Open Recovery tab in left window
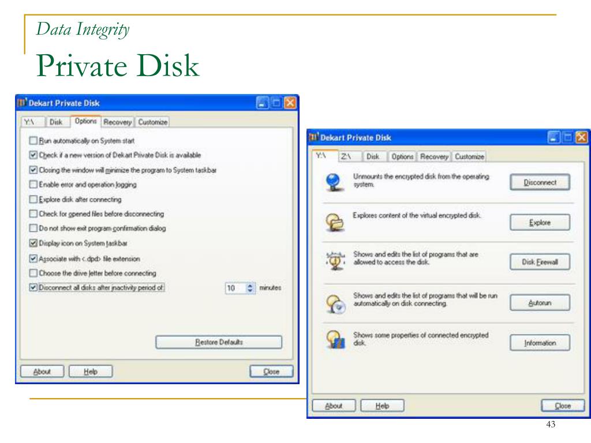Screen dimensions: 591x443 pyautogui.click(x=118, y=122)
